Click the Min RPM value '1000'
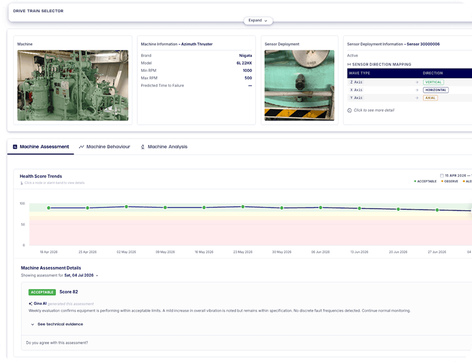The image size is (472, 362). (x=248, y=71)
